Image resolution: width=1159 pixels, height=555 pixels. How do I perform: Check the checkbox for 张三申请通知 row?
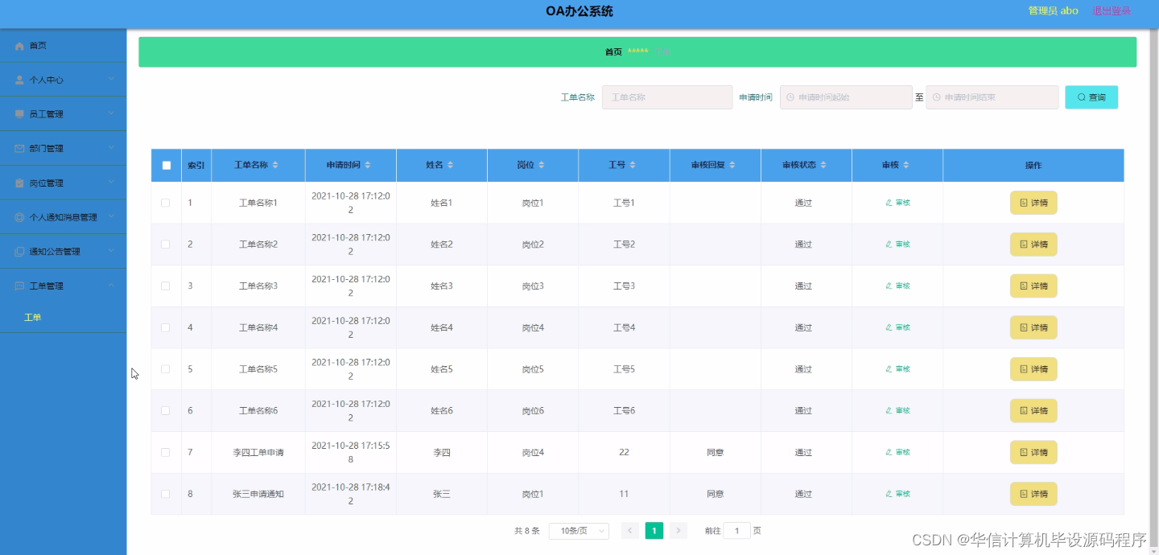(x=166, y=494)
